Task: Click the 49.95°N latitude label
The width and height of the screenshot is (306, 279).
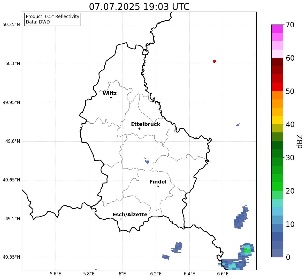Action: [x=11, y=102]
